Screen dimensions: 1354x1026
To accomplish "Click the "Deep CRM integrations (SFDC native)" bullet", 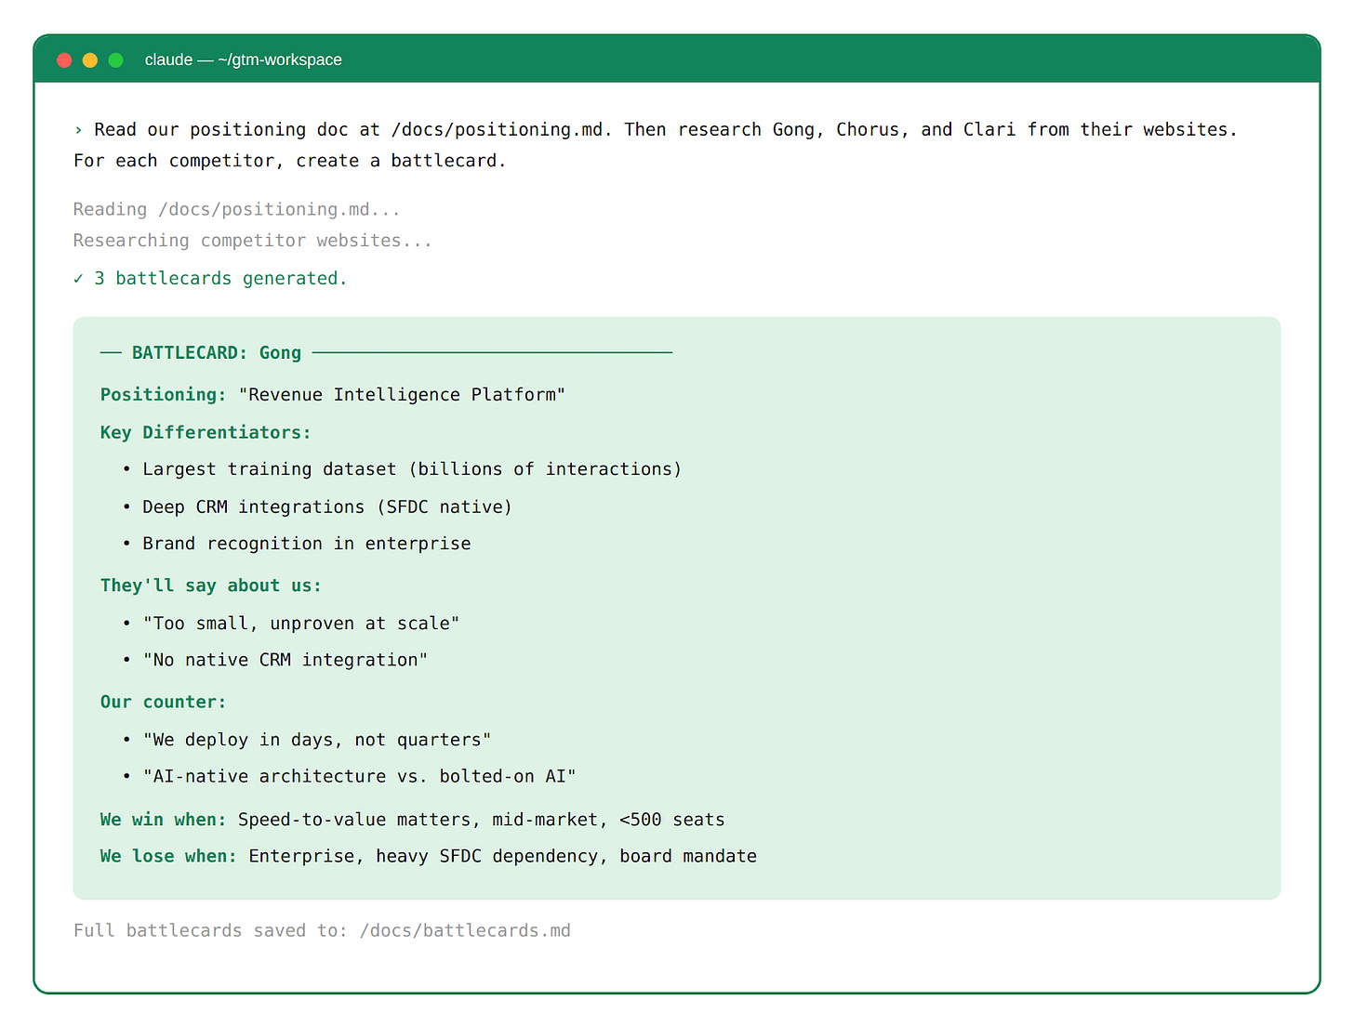I will coord(326,507).
